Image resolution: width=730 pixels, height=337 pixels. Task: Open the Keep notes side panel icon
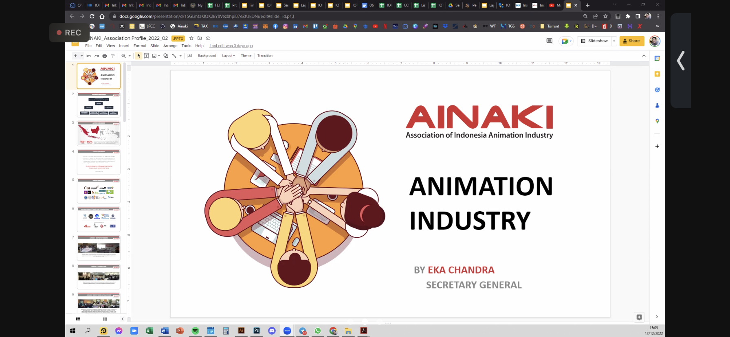(657, 74)
